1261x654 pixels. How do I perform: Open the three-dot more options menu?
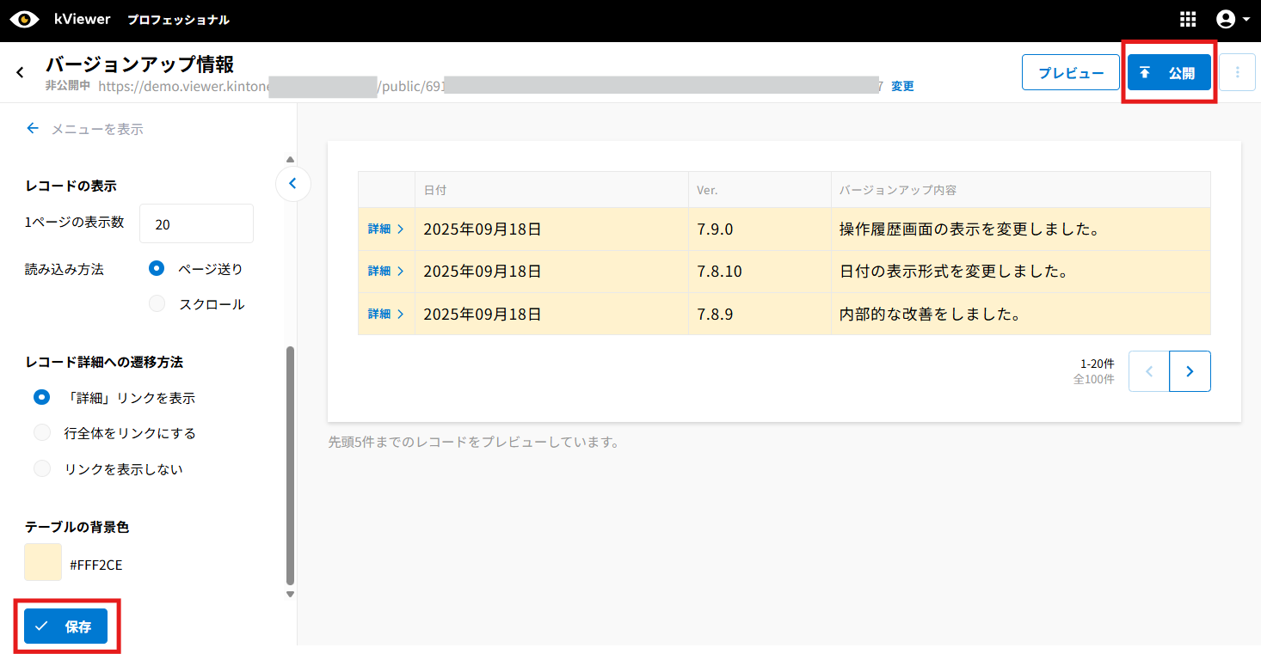pyautogui.click(x=1237, y=73)
